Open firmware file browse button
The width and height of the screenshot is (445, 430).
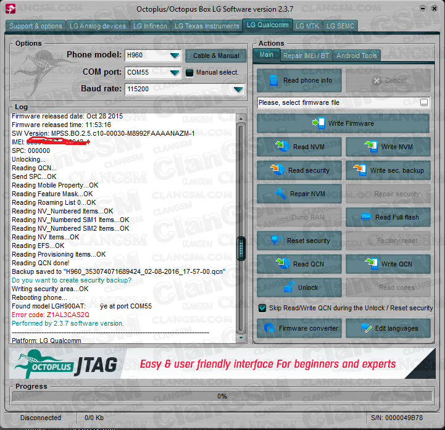click(424, 102)
